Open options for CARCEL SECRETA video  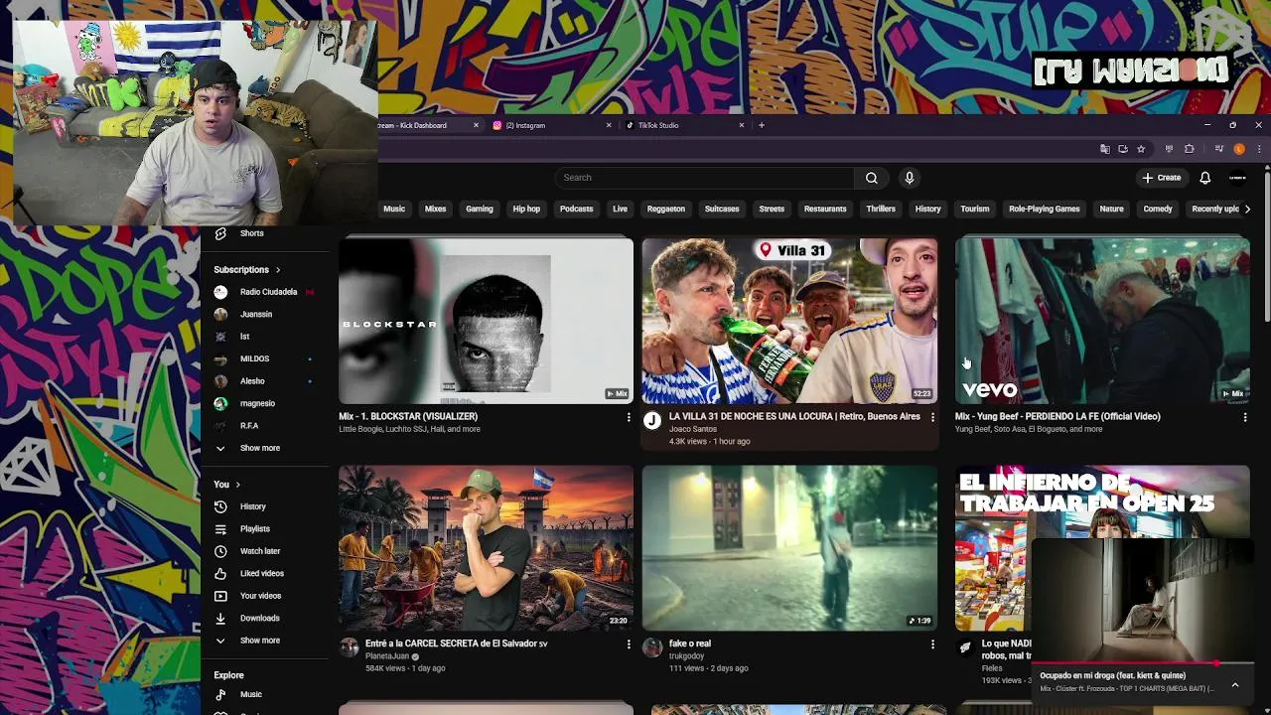pyautogui.click(x=628, y=644)
